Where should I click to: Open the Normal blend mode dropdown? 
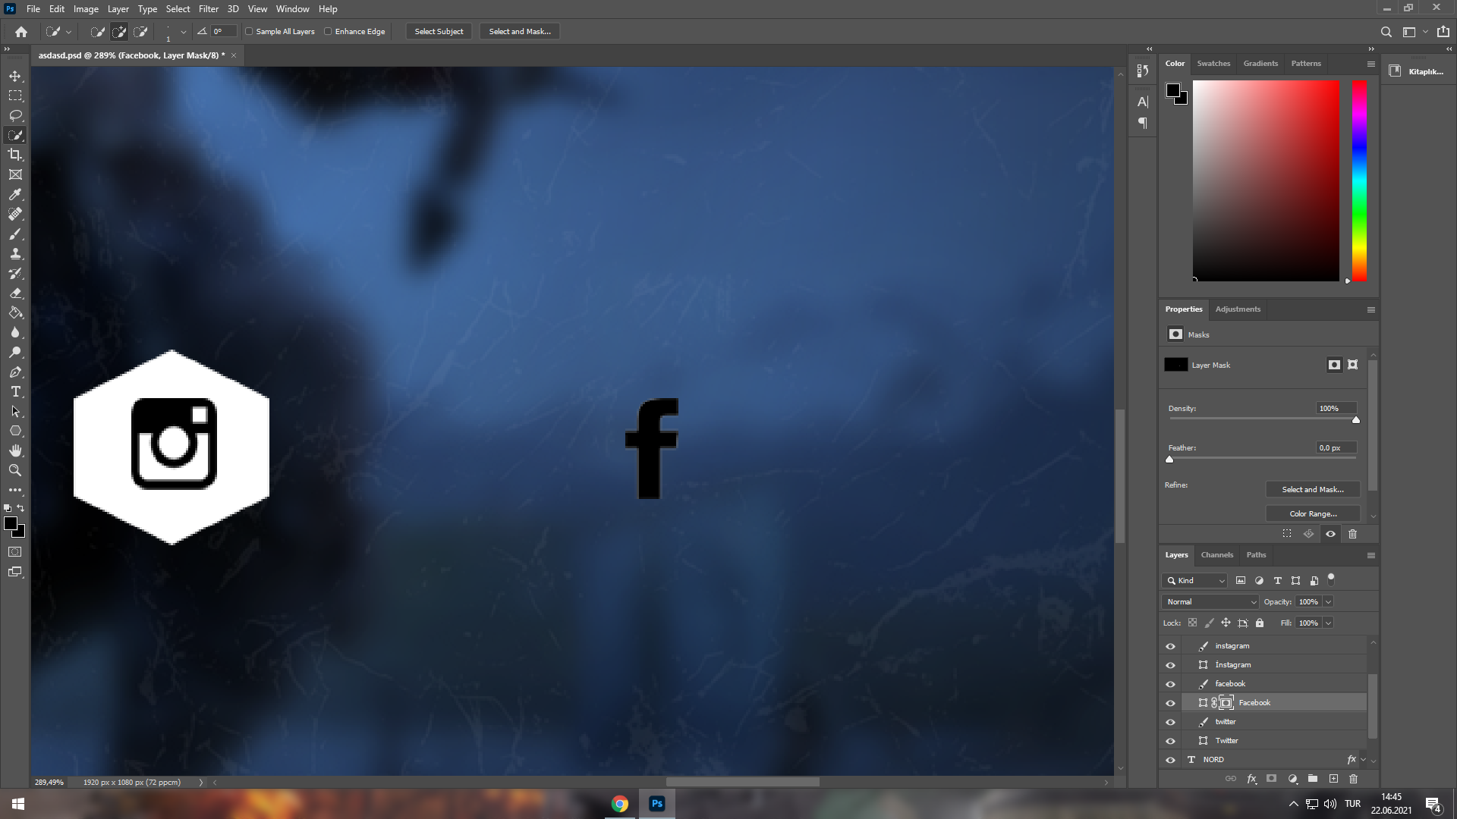1211,601
